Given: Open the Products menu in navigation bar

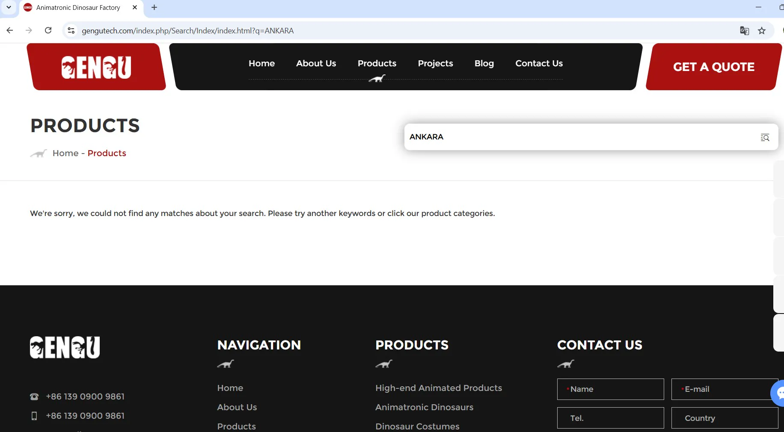Looking at the screenshot, I should click(377, 63).
